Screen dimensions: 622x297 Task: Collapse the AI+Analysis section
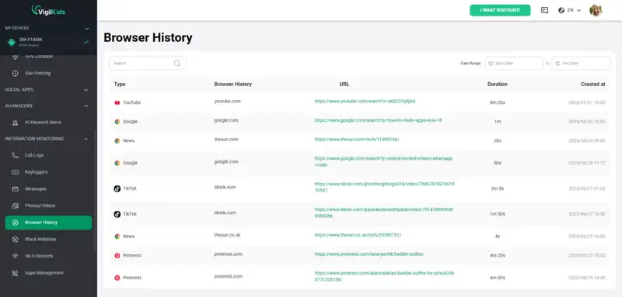point(86,106)
